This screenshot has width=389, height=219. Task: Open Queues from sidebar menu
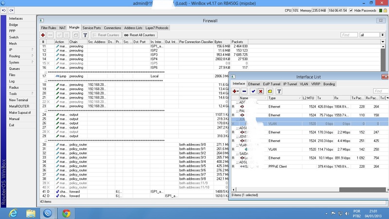tap(15, 68)
